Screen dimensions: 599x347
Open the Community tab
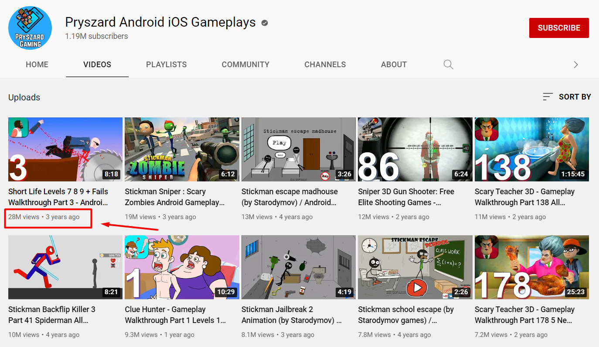[x=245, y=65]
